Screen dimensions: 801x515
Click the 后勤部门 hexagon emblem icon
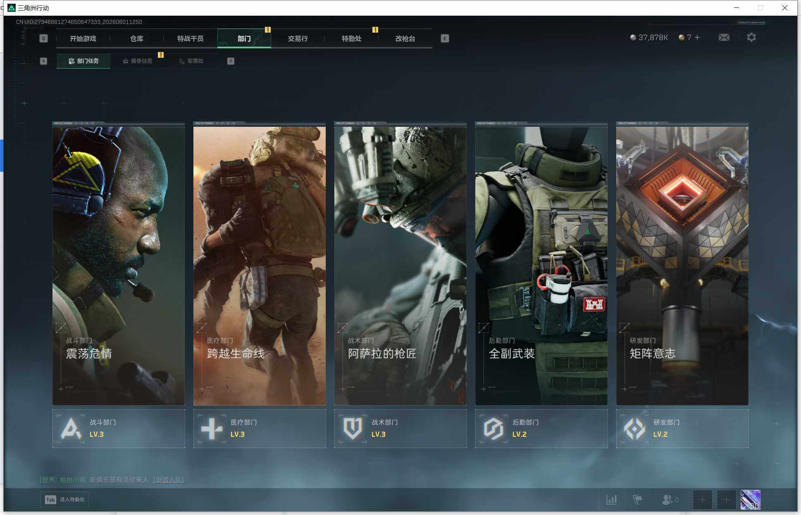tap(493, 428)
